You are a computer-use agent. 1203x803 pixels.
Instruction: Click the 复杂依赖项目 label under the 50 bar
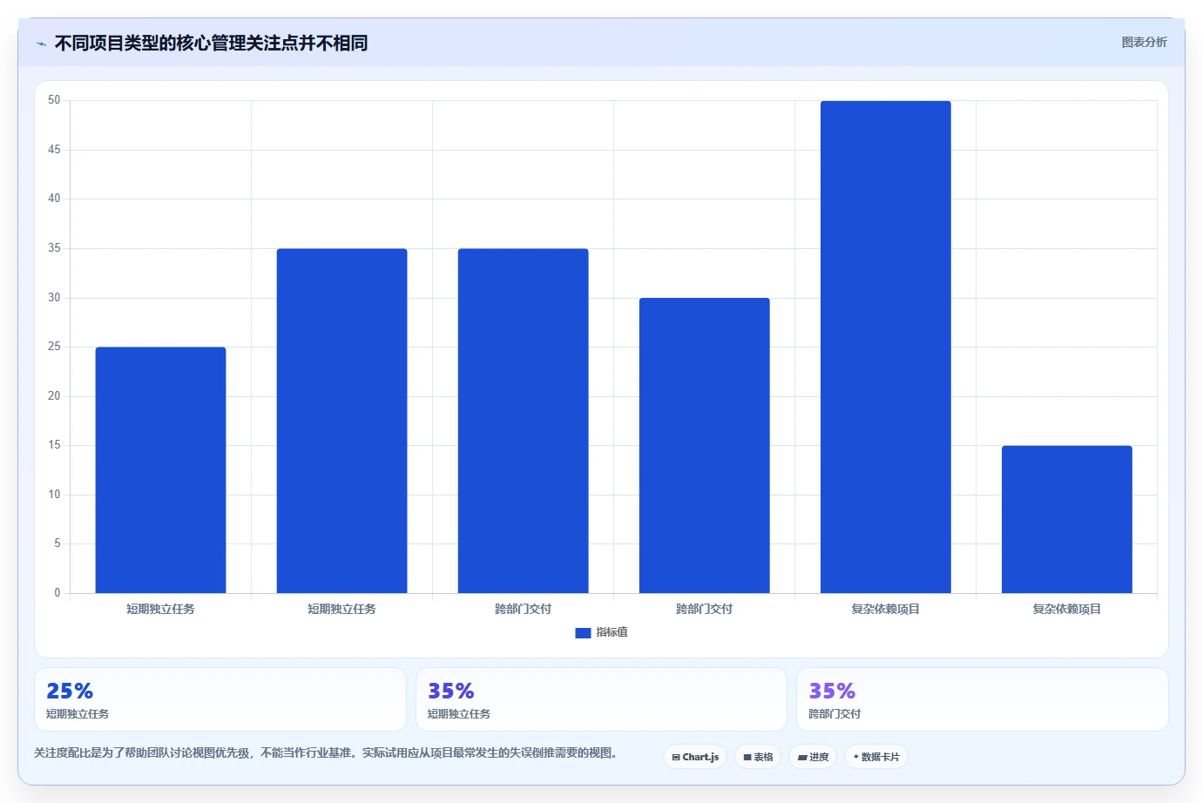tap(885, 609)
